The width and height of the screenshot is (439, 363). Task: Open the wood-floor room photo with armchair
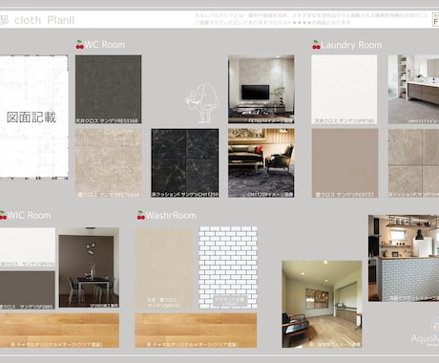click(x=322, y=304)
